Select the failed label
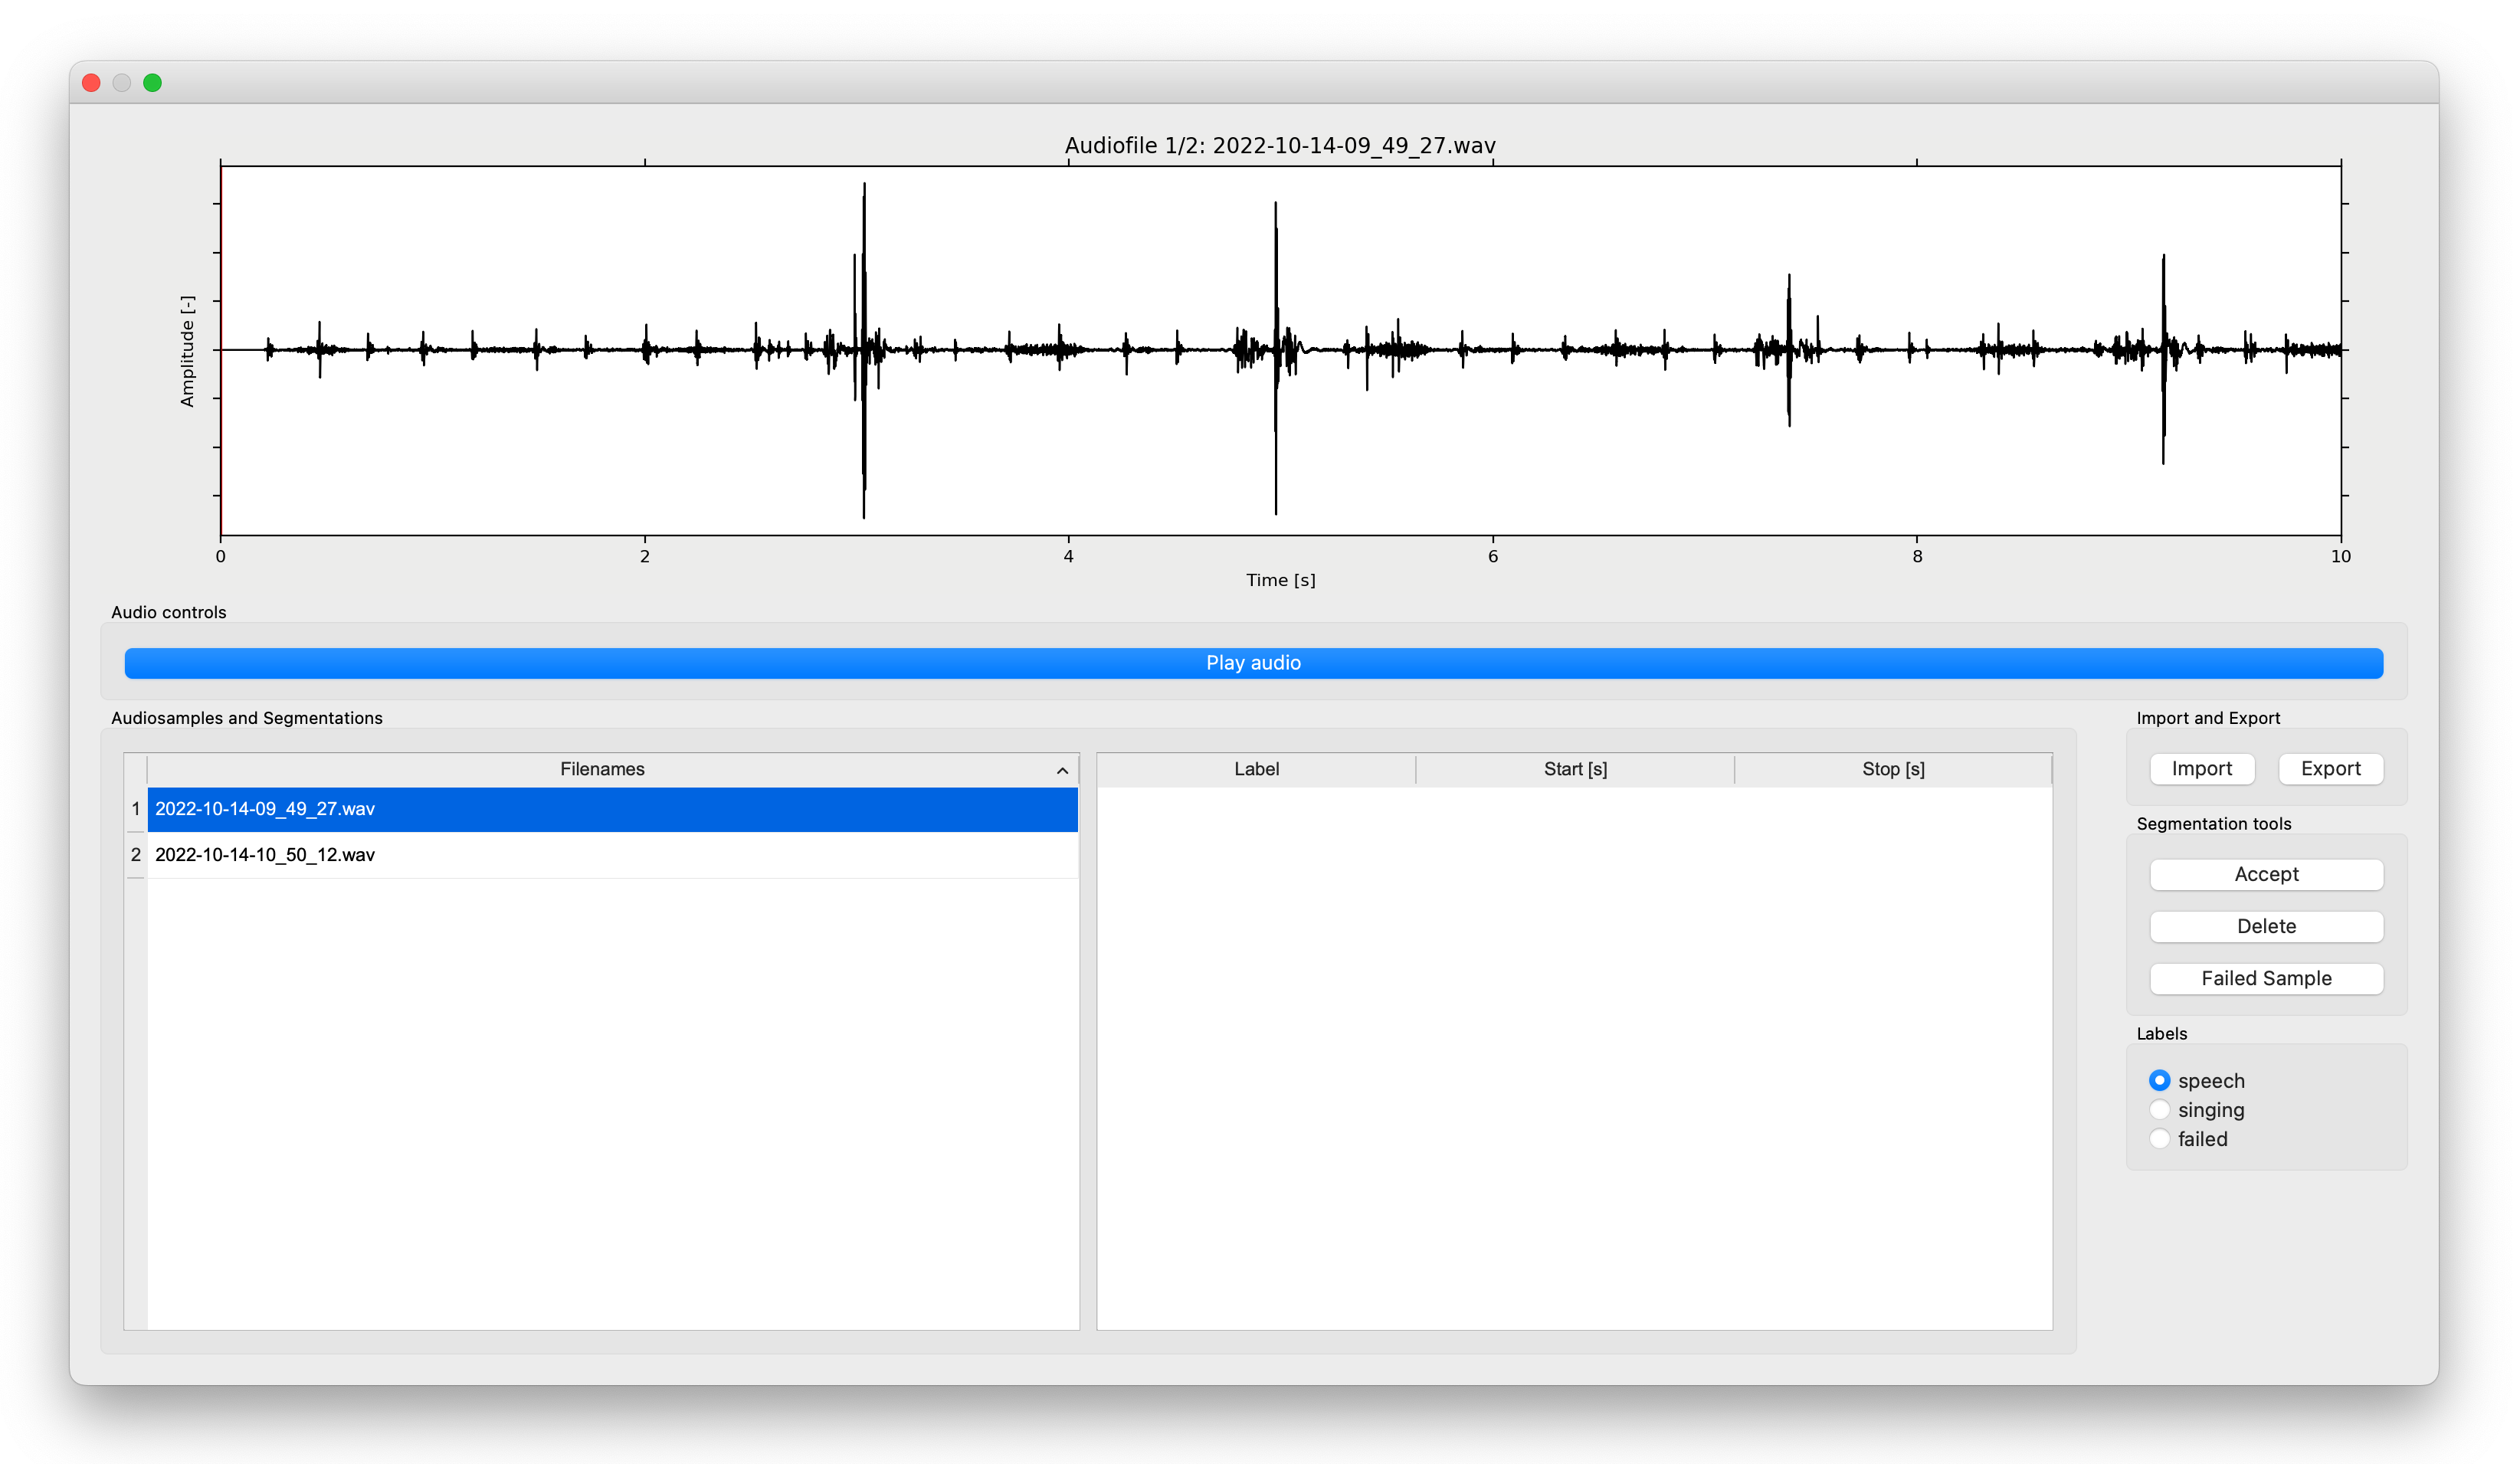This screenshot has width=2520, height=1464. 2159,1138
